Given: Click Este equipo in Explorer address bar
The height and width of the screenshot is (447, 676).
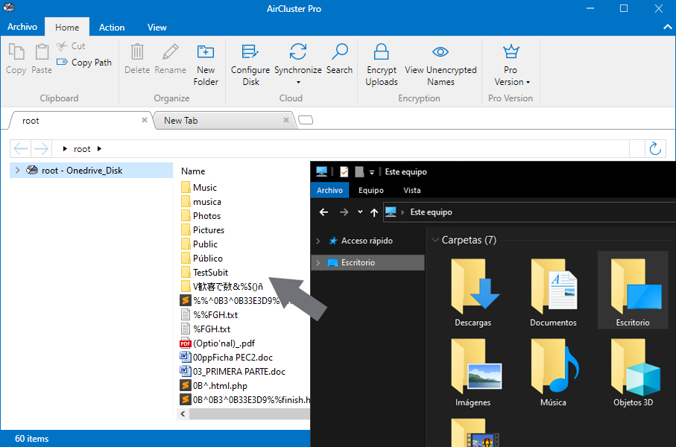Looking at the screenshot, I should (431, 212).
